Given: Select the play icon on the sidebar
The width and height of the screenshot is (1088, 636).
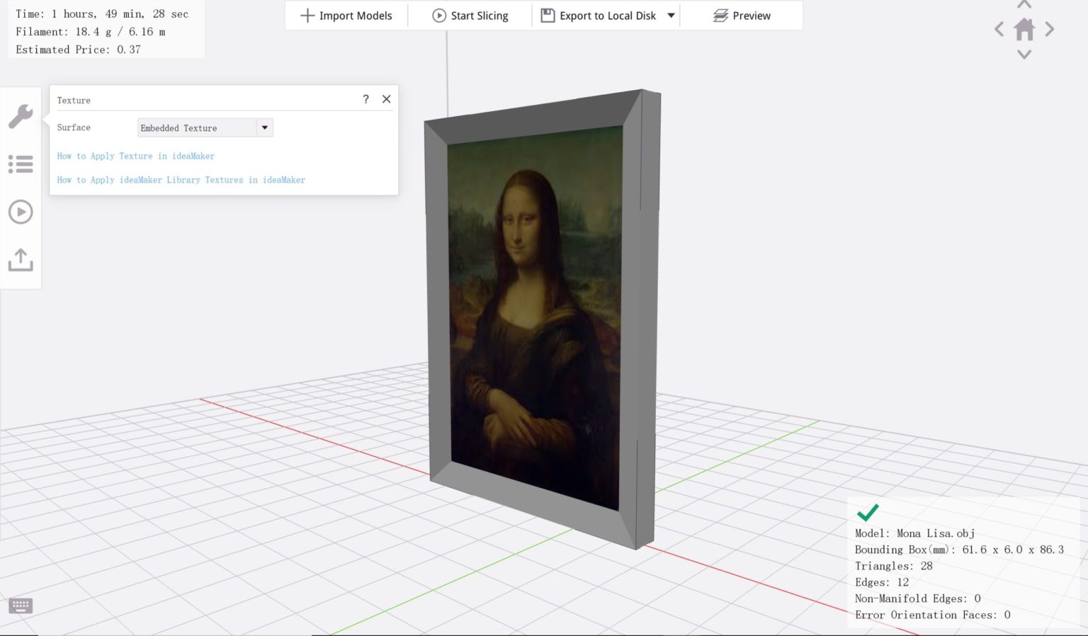Looking at the screenshot, I should 21,211.
